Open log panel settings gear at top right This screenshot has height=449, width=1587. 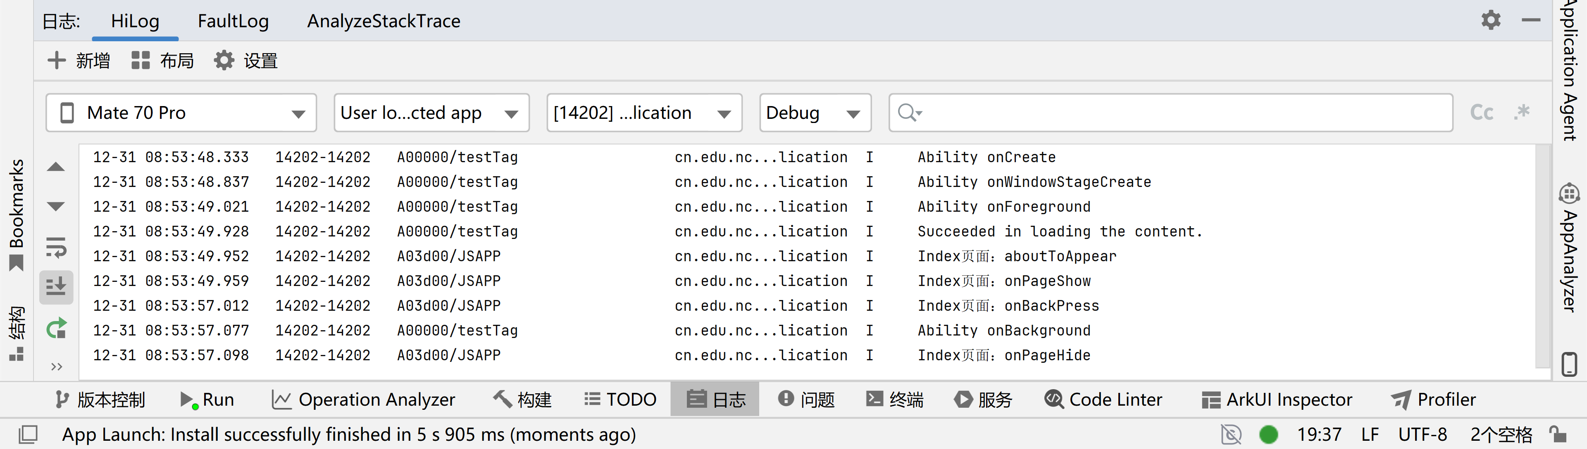(x=1490, y=20)
